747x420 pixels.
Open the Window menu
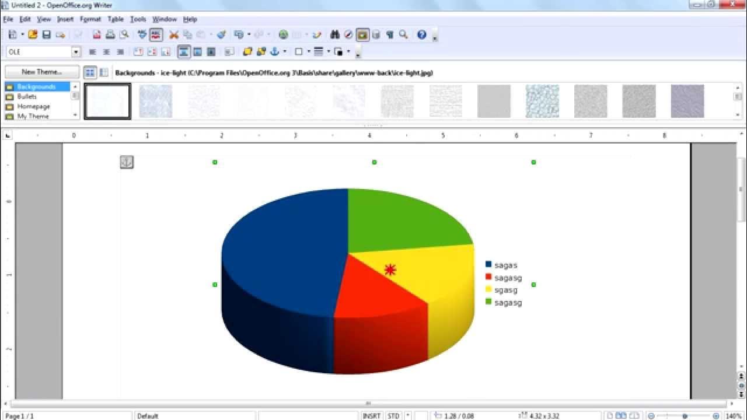[x=165, y=19]
